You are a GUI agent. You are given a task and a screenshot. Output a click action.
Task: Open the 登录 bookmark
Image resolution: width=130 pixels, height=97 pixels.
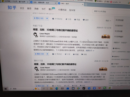pyautogui.click(x=107, y=2)
